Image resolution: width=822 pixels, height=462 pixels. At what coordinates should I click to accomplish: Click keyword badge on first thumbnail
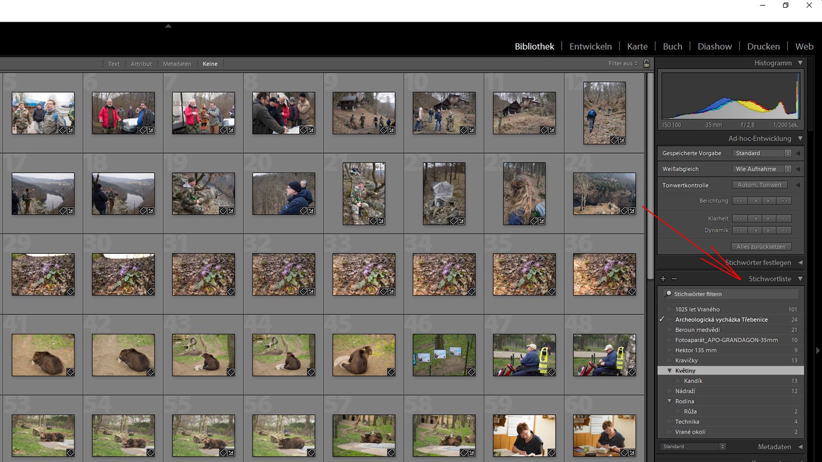coord(62,130)
